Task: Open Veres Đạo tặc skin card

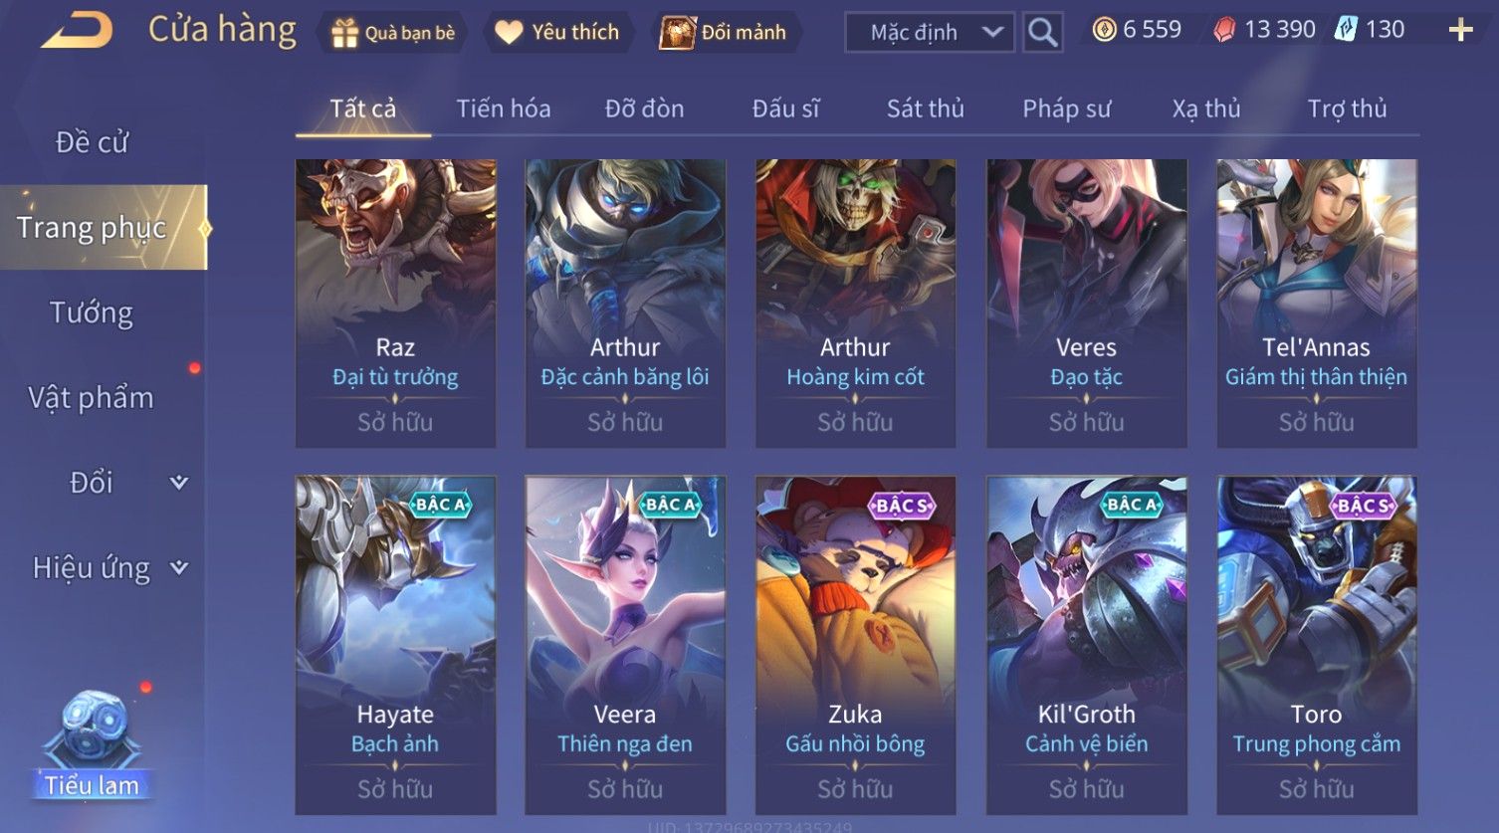Action: click(x=1086, y=304)
